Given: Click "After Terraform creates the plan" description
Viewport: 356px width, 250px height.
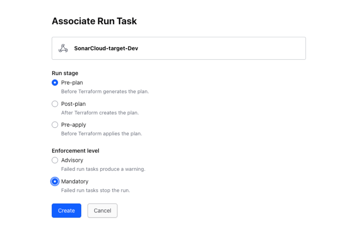Looking at the screenshot, I should click(100, 113).
